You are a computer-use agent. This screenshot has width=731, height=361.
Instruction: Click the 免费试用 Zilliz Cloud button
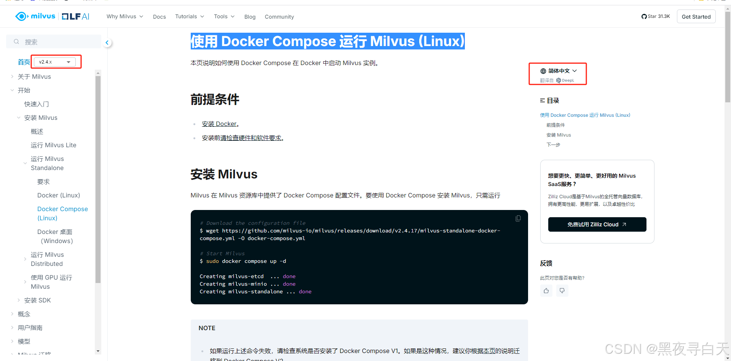coord(597,224)
